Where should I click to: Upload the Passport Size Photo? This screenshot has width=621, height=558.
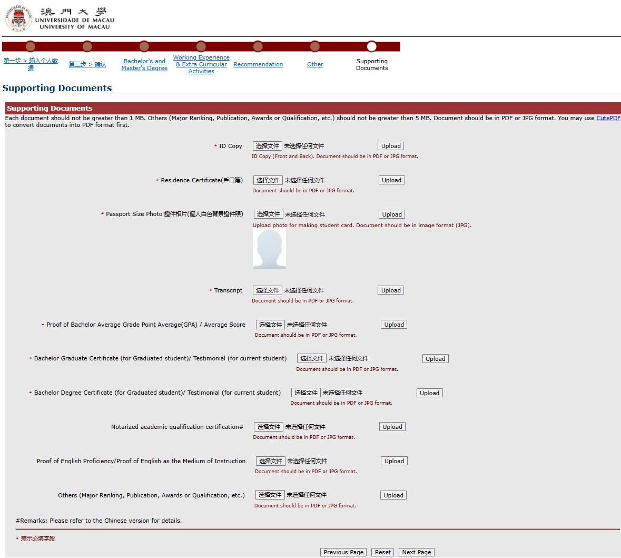(x=392, y=214)
